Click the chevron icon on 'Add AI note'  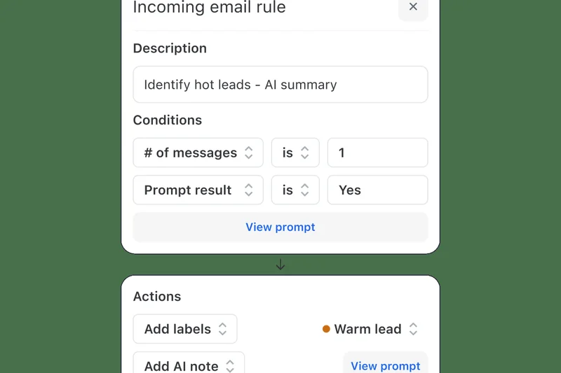pyautogui.click(x=231, y=366)
